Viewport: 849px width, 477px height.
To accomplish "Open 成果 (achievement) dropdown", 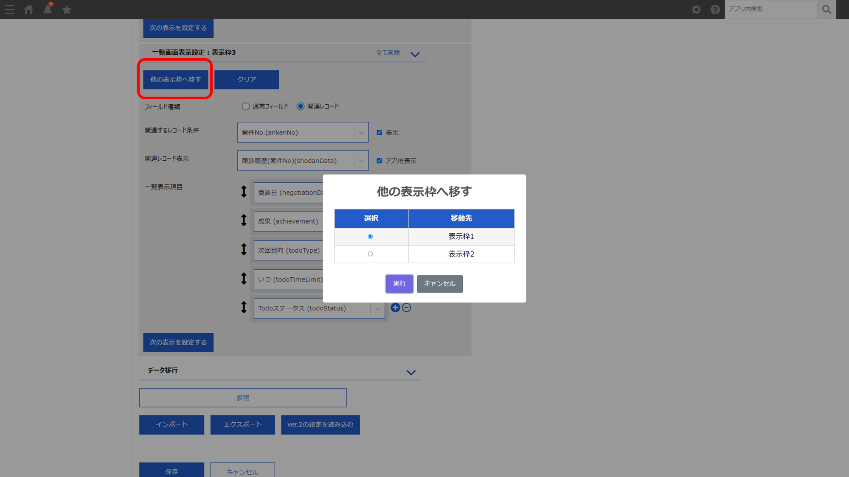I will tap(289, 222).
